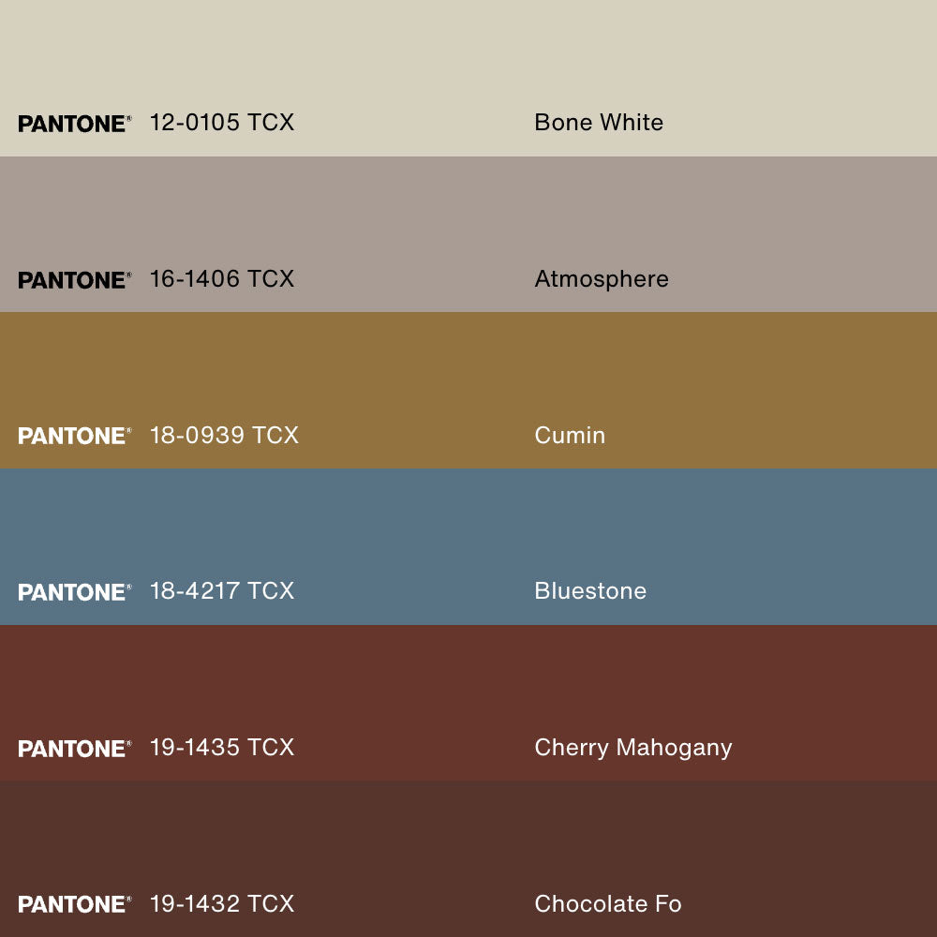Click the Pantone logo in Atmosphere row
This screenshot has height=937, width=937.
click(74, 280)
